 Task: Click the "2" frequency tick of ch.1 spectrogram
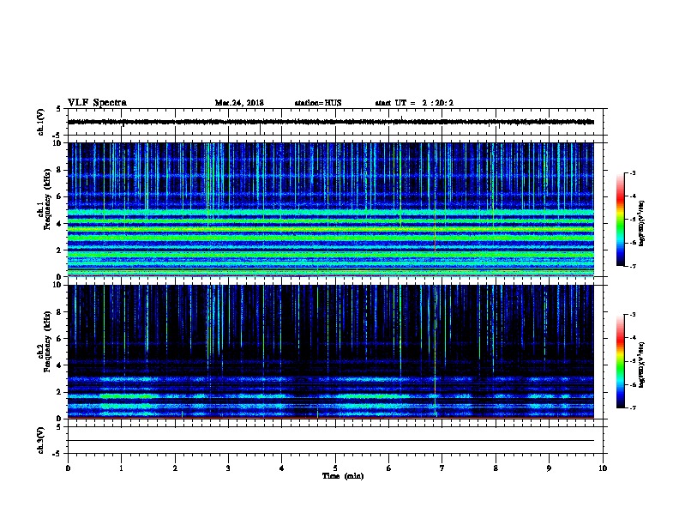pos(61,250)
